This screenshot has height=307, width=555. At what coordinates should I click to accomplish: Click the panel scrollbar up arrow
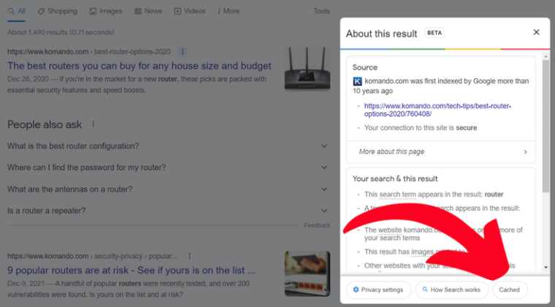546,56
